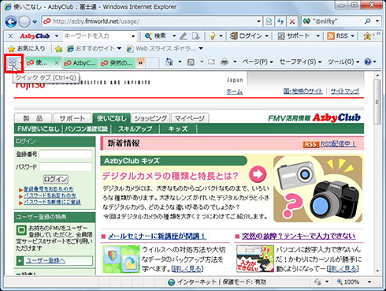This screenshot has height=291, width=386.
Task: Click the search magnifier icon
Action: pyautogui.click(x=368, y=21)
